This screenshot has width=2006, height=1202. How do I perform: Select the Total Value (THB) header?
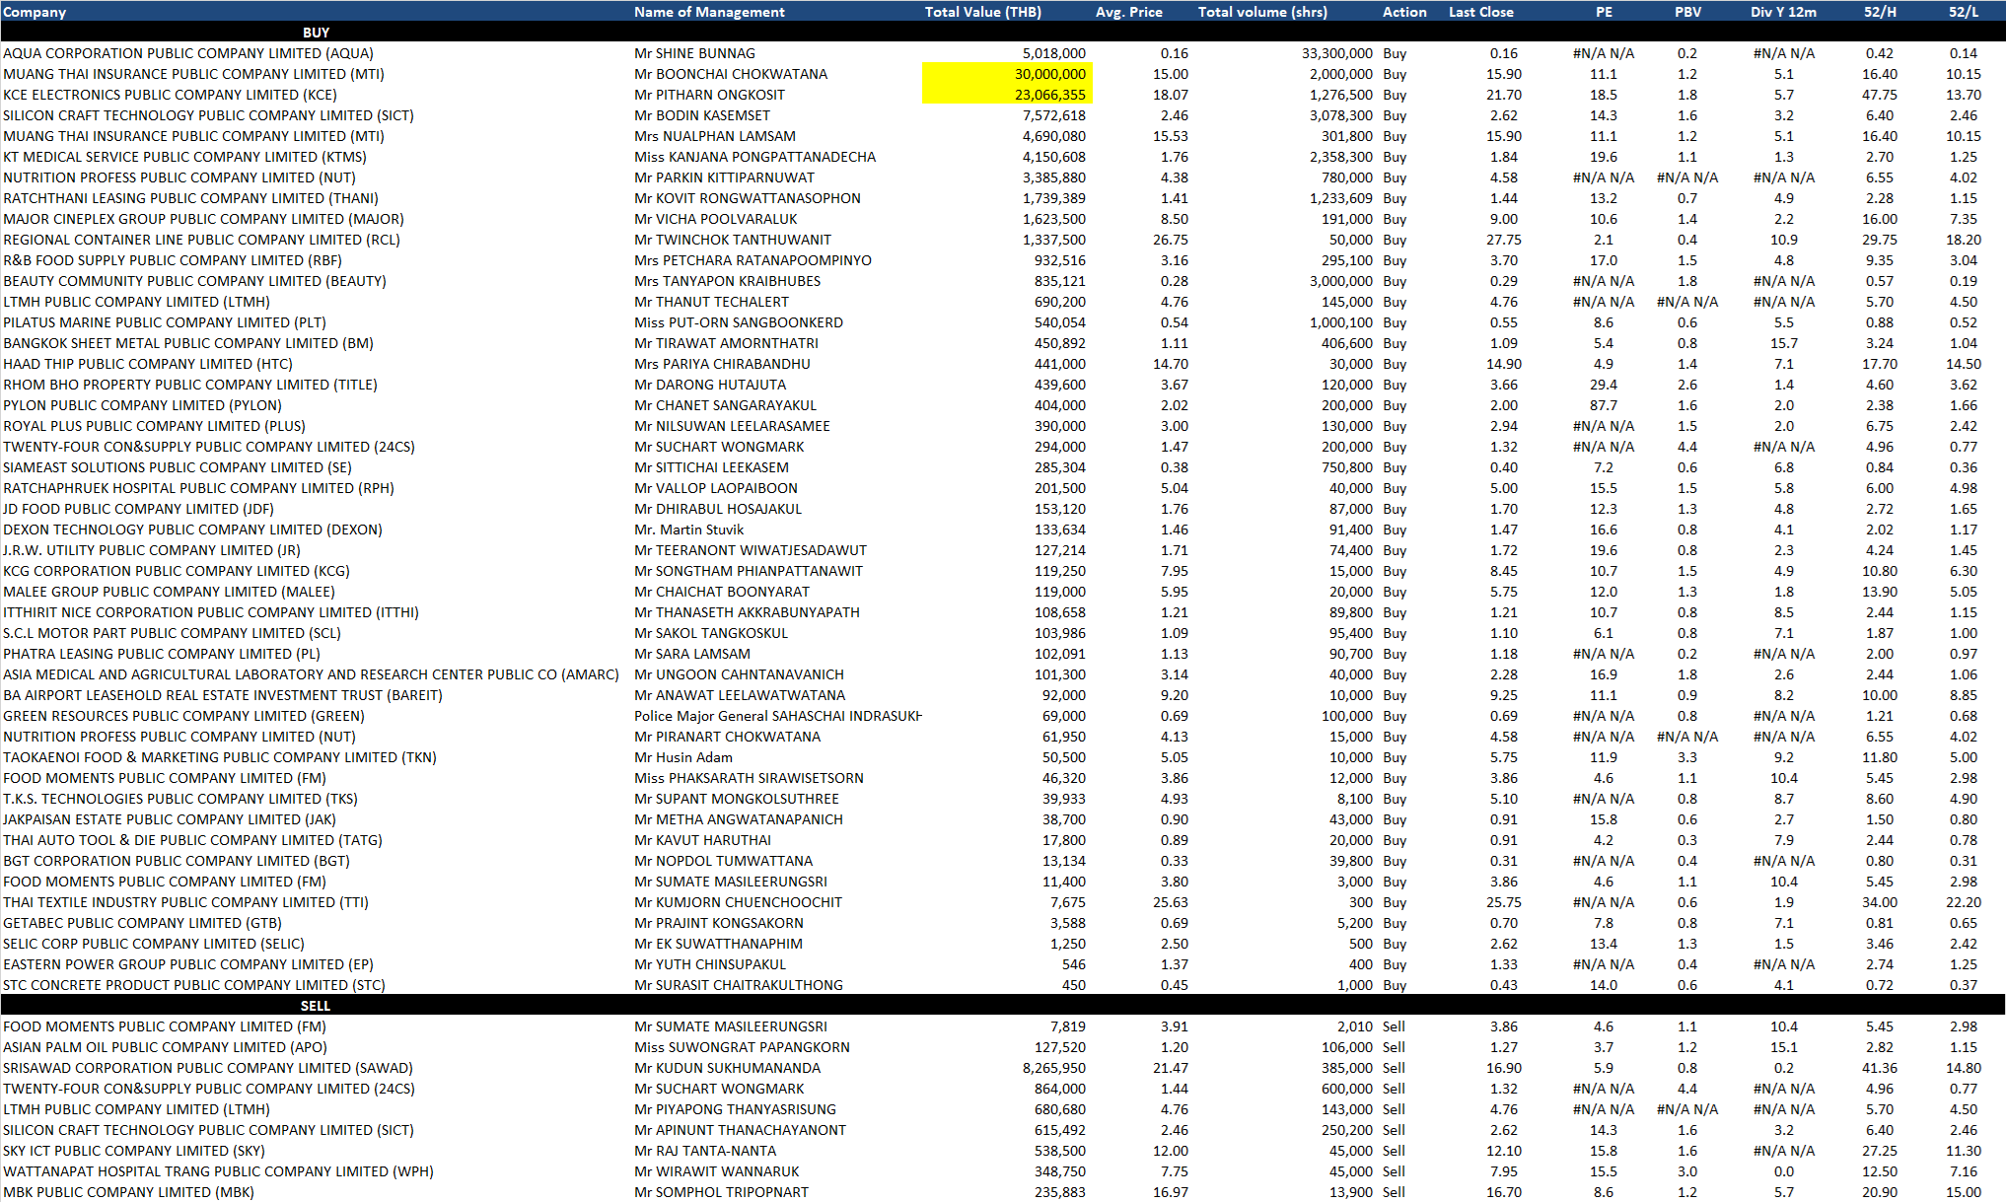coord(982,12)
